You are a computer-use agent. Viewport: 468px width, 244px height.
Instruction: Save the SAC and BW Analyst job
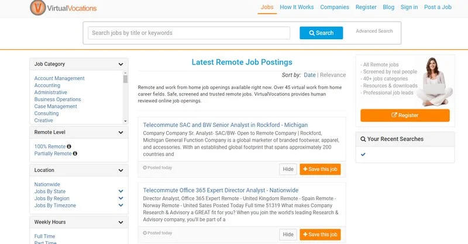[320, 169]
